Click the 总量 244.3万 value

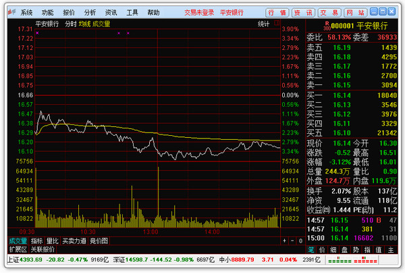pos(337,172)
